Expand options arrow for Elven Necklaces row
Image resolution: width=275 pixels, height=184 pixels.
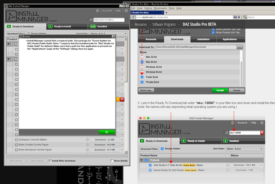point(122,150)
